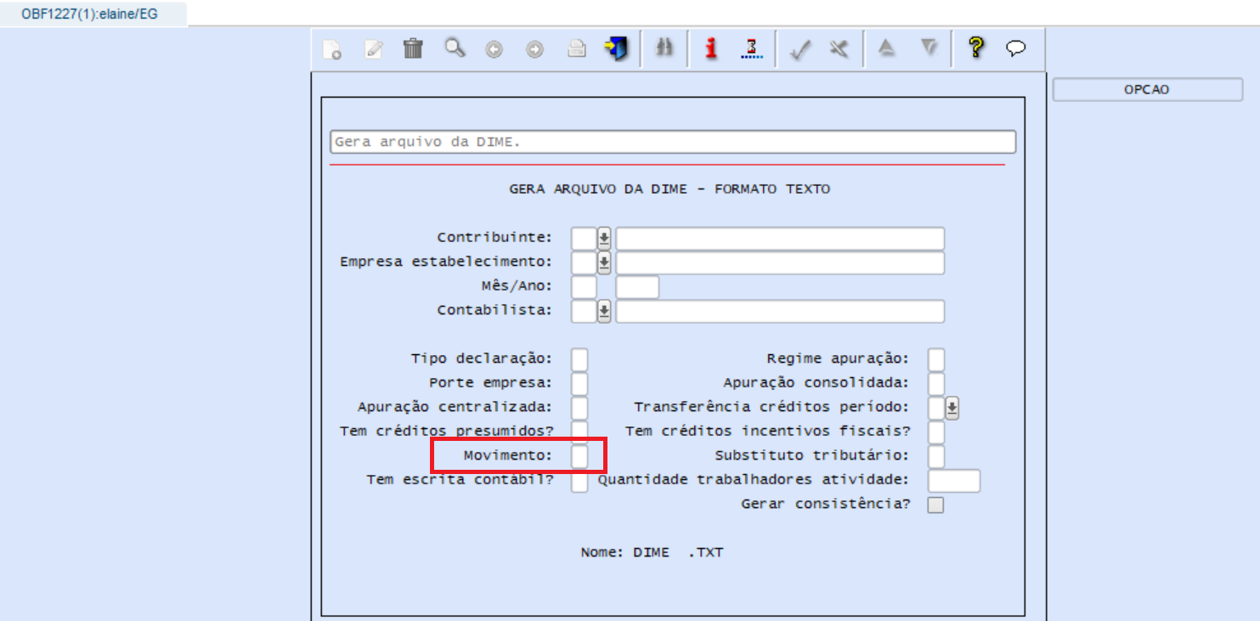Focus the Movimento field
This screenshot has width=1260, height=621.
[x=579, y=457]
